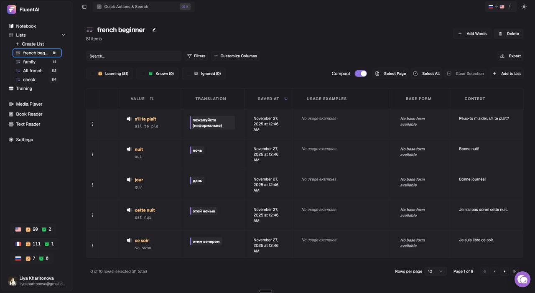Open row menu for "jour"
Screen dimensions: 535x293
click(93, 185)
